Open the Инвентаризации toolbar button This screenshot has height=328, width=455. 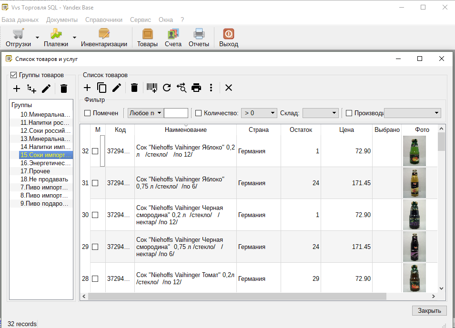pos(104,38)
